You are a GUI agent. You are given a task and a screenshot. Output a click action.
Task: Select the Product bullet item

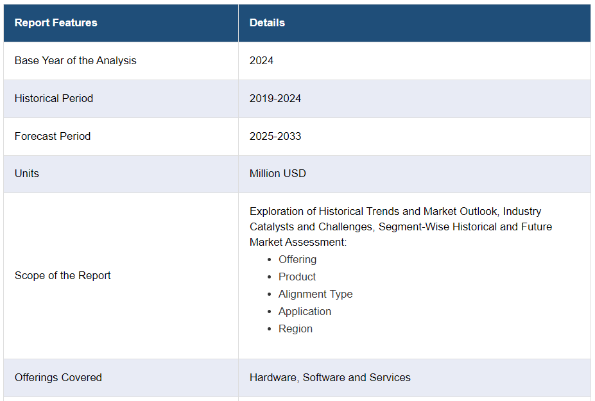click(297, 277)
